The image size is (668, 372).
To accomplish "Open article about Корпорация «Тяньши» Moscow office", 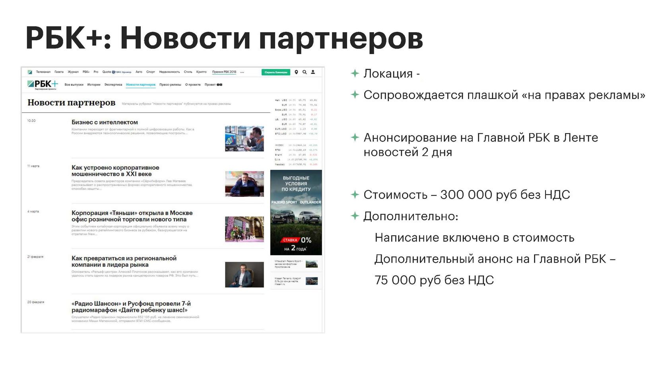I will [132, 216].
